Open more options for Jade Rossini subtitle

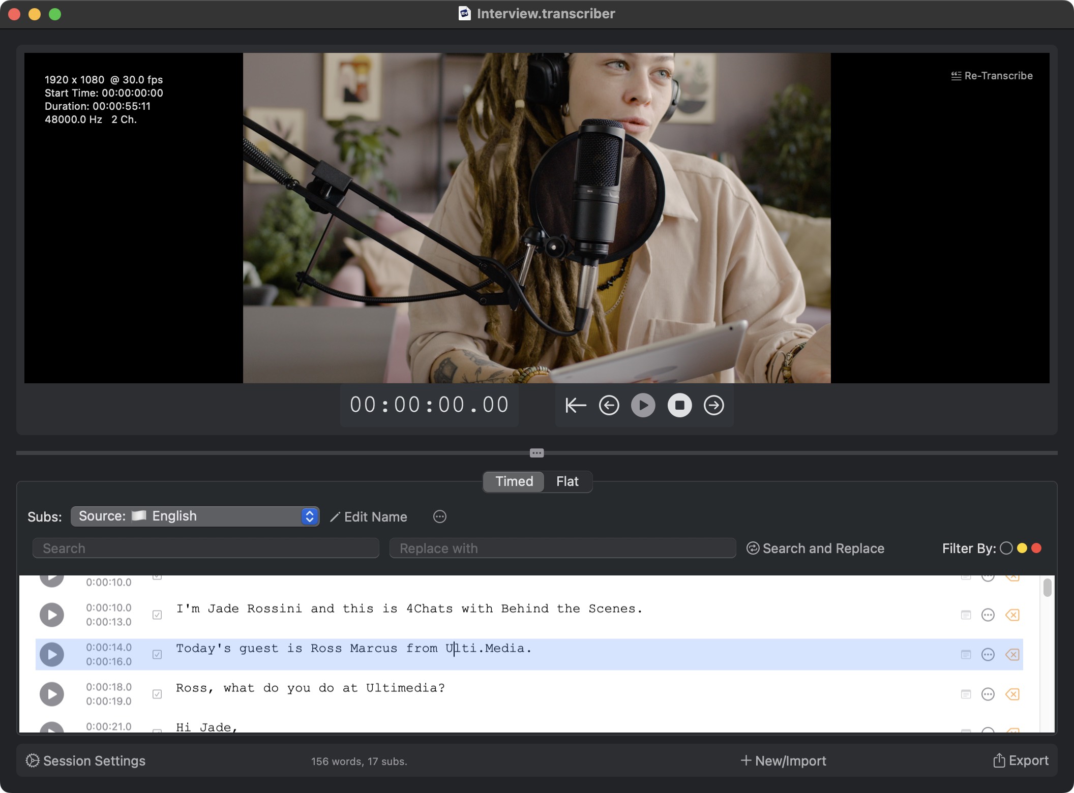tap(988, 615)
